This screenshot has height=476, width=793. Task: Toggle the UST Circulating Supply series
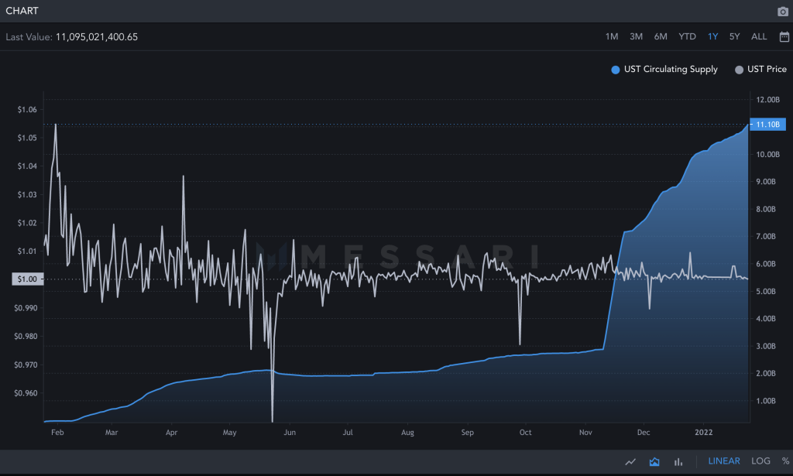(664, 69)
